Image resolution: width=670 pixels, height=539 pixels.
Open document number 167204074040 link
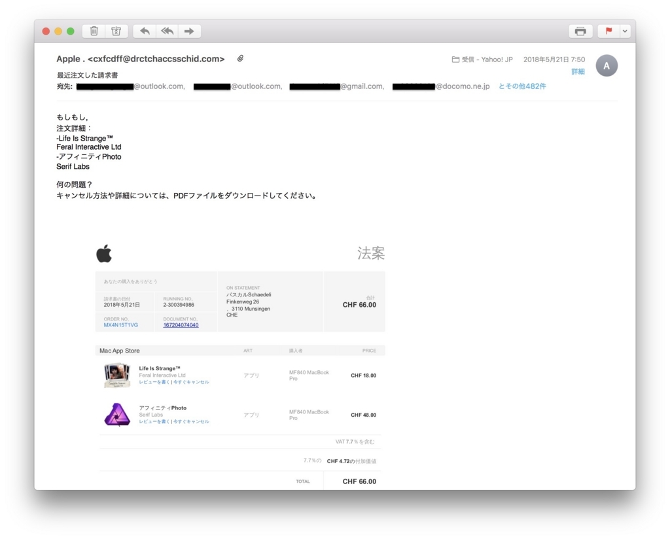click(x=181, y=325)
